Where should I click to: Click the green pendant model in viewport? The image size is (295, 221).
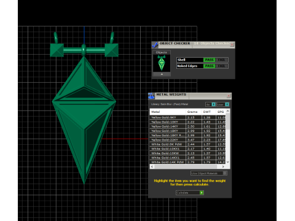(x=84, y=120)
